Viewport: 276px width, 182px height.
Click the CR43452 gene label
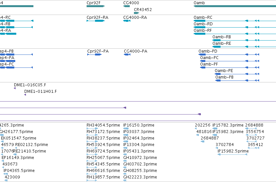143,10
